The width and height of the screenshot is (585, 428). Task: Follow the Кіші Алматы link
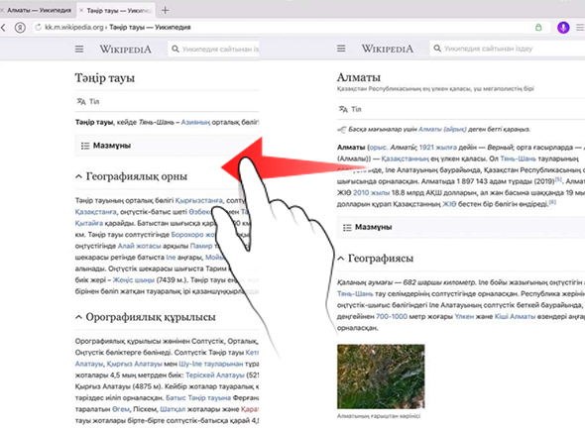pyautogui.click(x=515, y=316)
